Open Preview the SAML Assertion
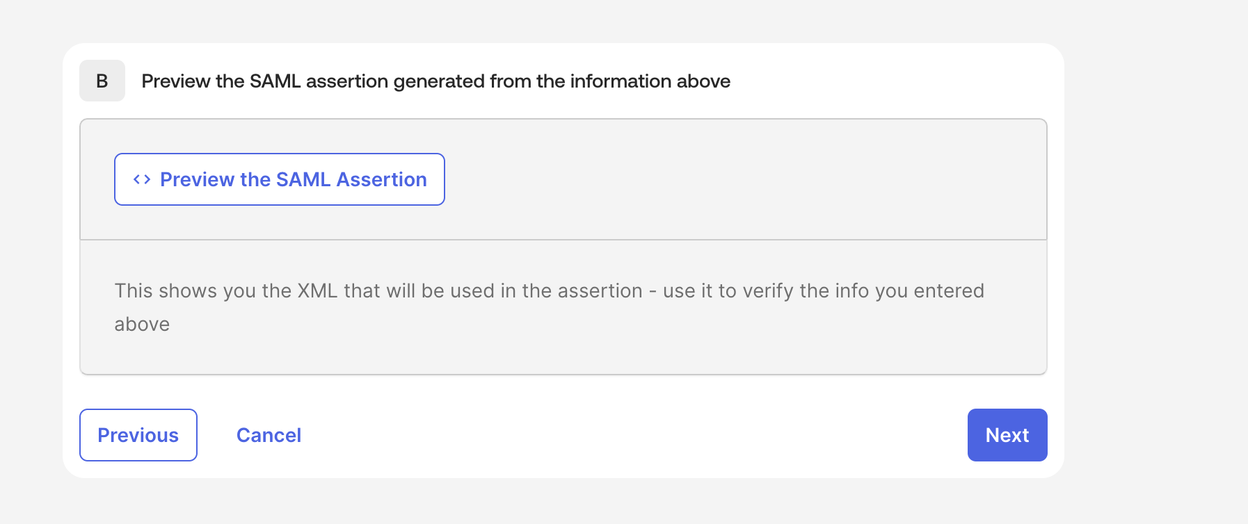This screenshot has width=1248, height=524. [x=279, y=179]
